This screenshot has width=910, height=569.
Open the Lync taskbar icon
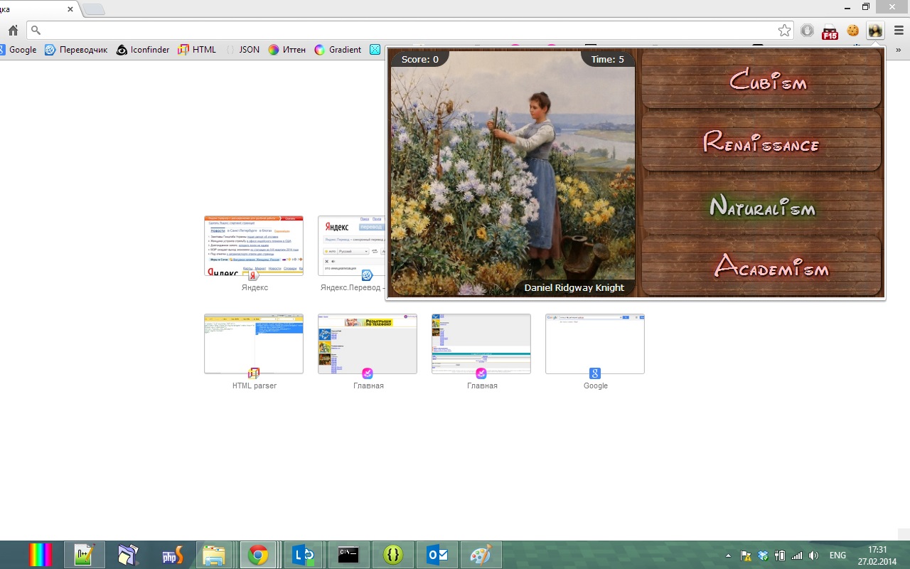(304, 555)
